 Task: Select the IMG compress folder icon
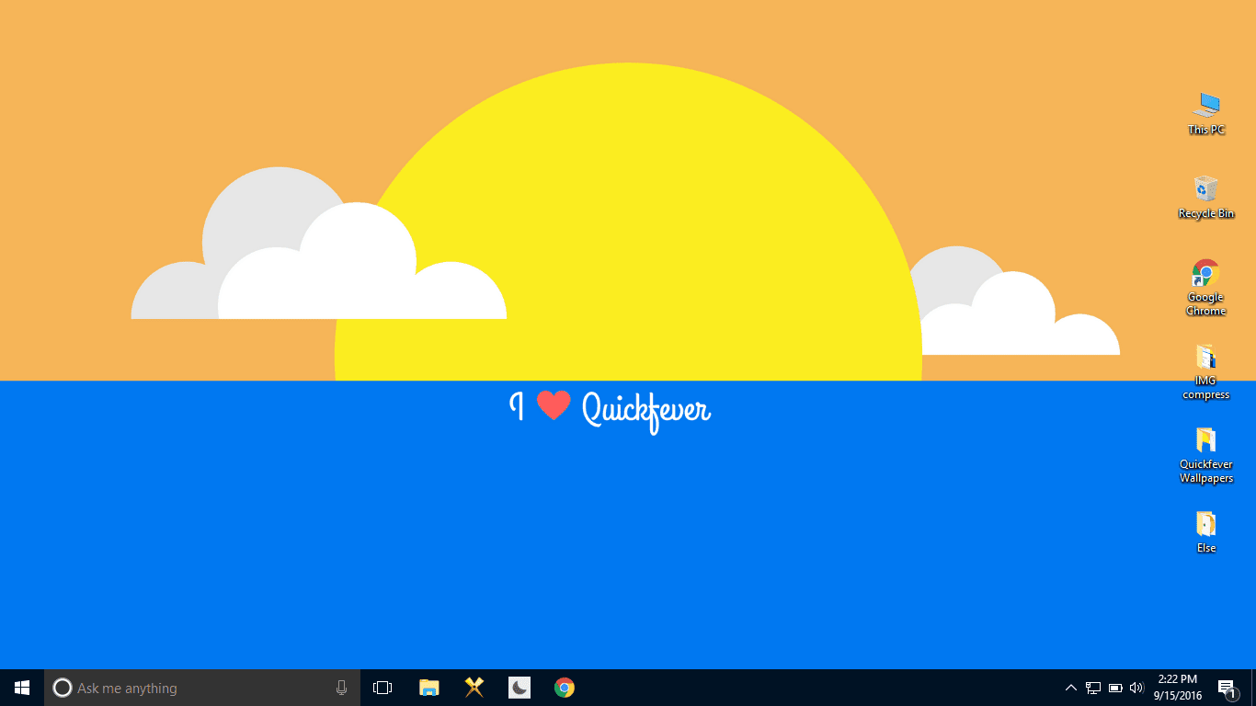click(1205, 371)
